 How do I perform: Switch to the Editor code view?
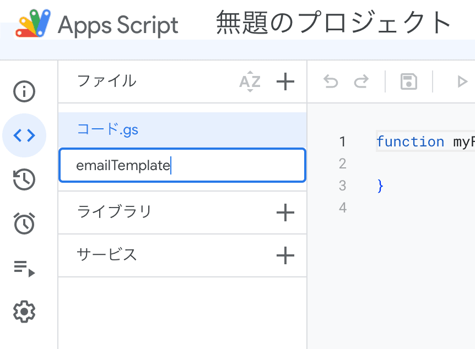tap(24, 135)
